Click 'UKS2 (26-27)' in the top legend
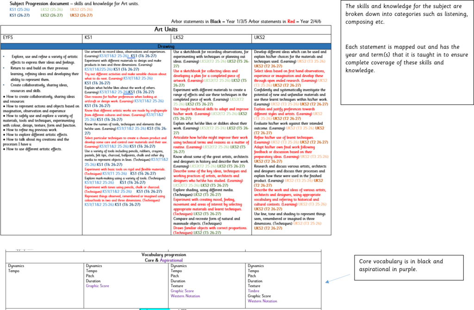 [x=81, y=15]
